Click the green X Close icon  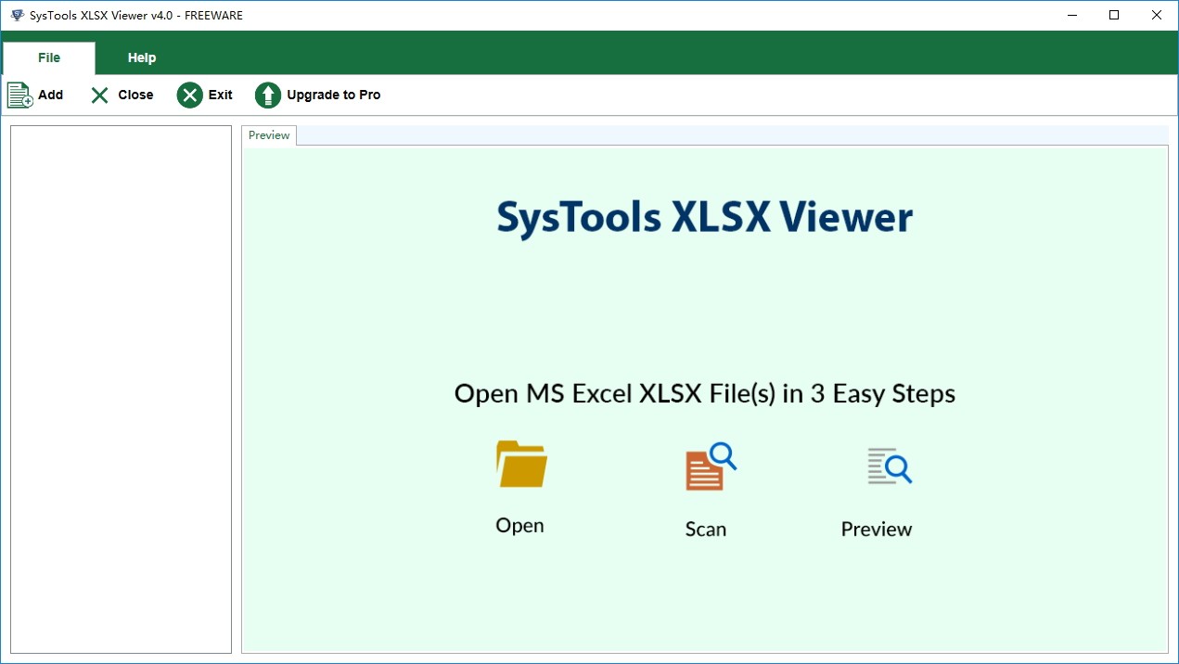pos(99,95)
